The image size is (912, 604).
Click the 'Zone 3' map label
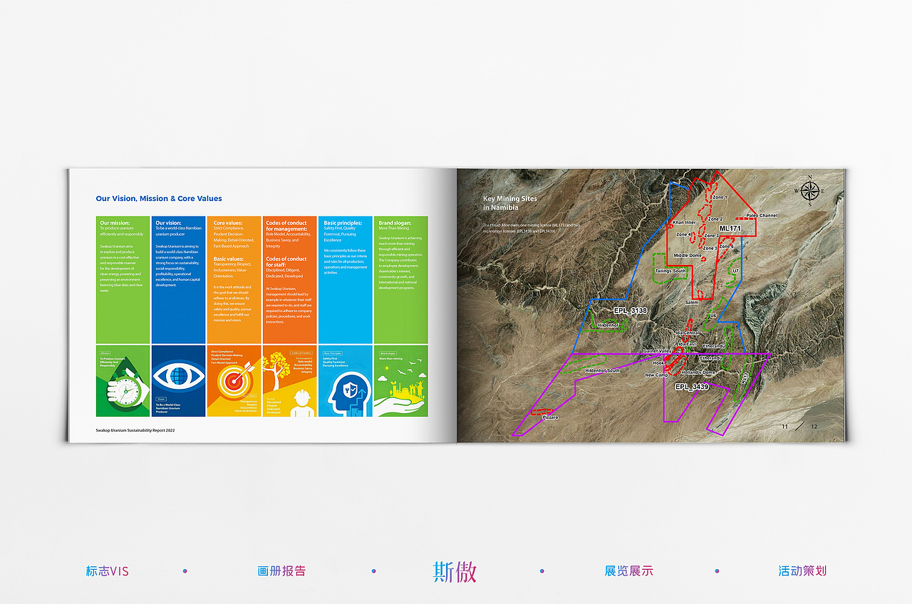click(710, 236)
